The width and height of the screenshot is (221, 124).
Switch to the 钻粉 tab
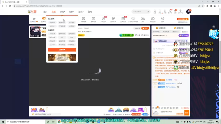click(185, 32)
